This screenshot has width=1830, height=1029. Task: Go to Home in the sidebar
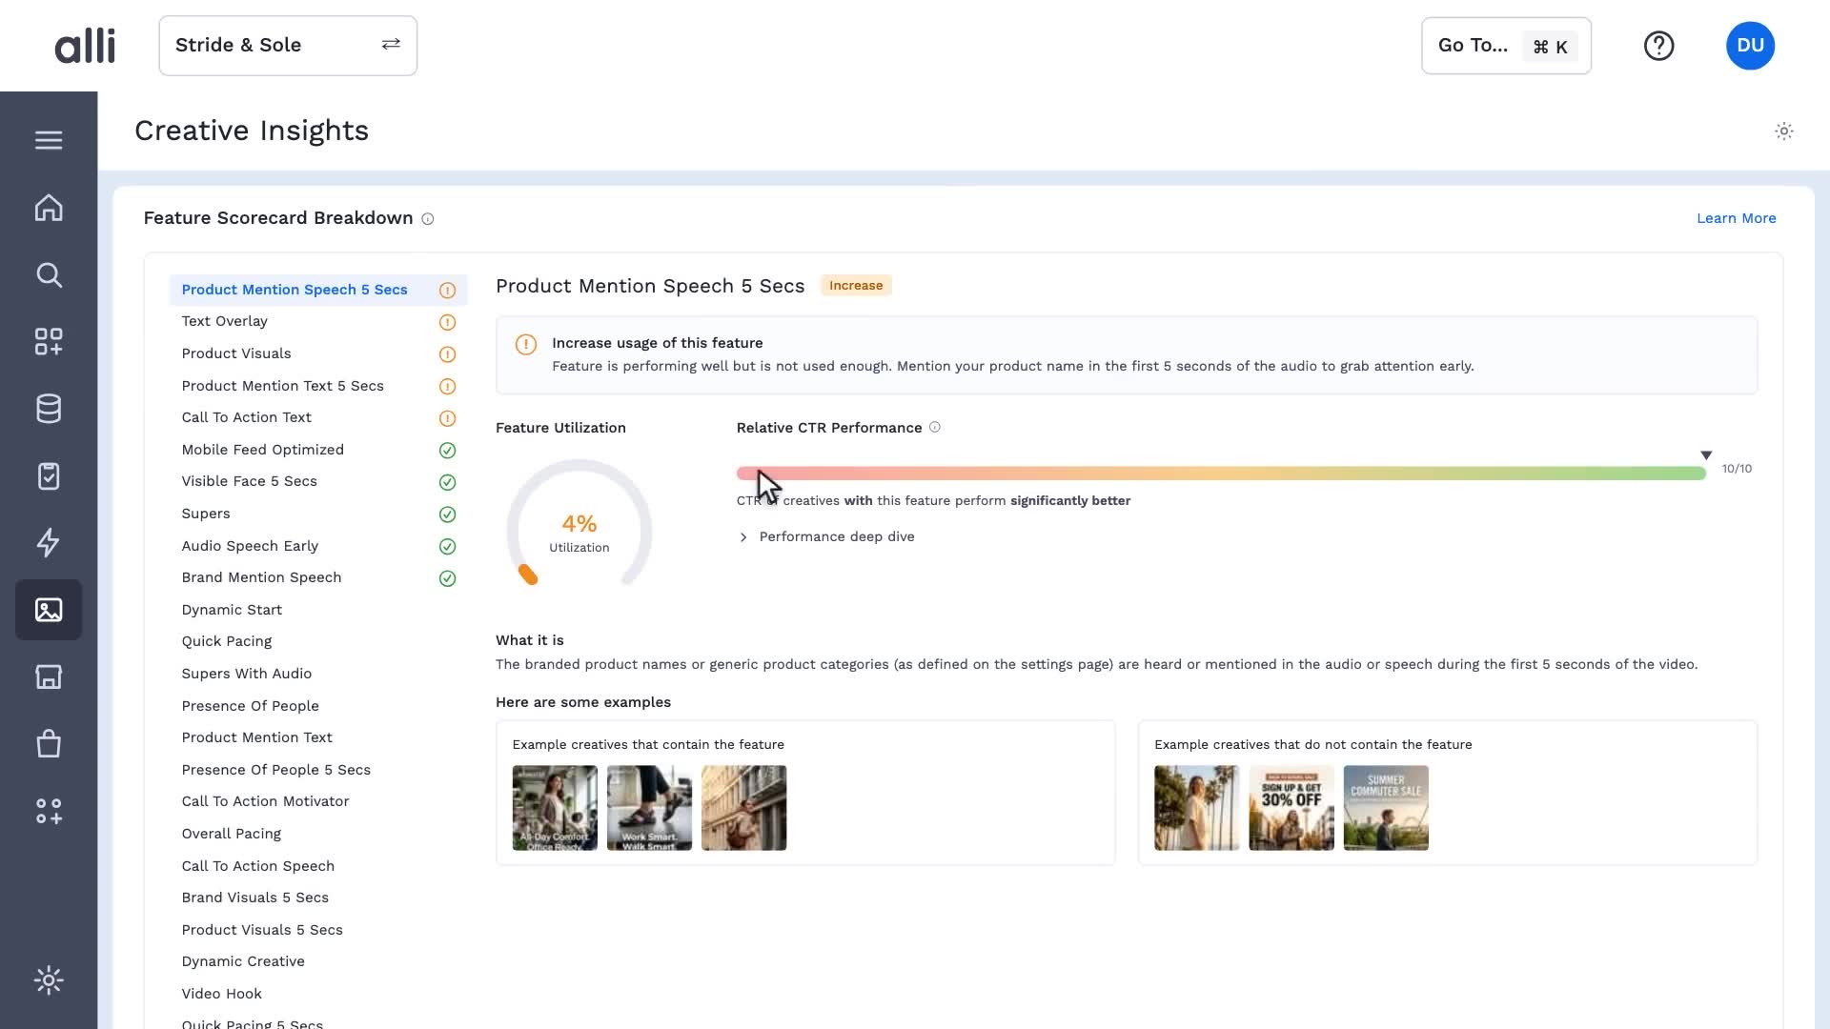point(49,208)
